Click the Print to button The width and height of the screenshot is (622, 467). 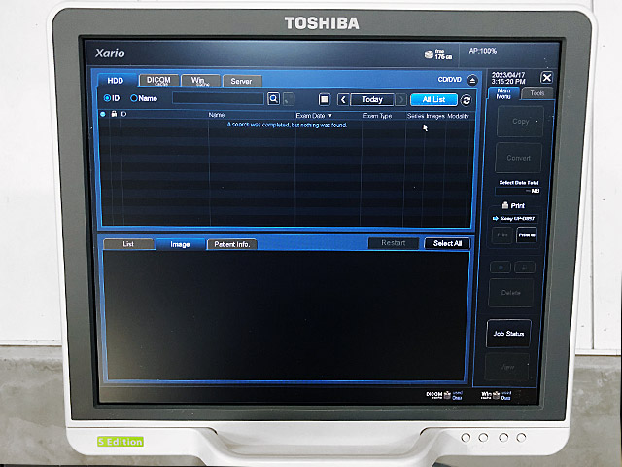pyautogui.click(x=527, y=235)
